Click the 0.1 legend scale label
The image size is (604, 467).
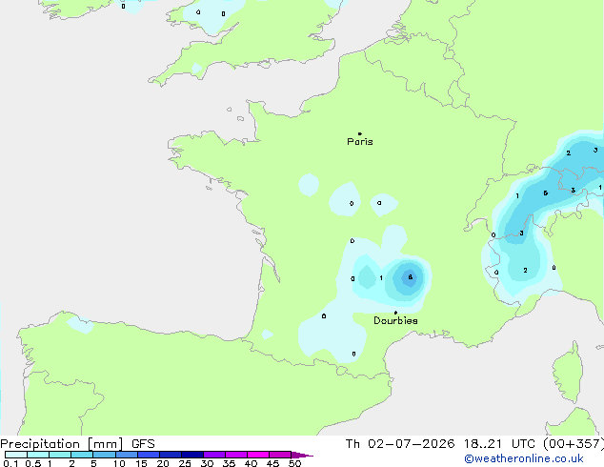tap(10, 463)
